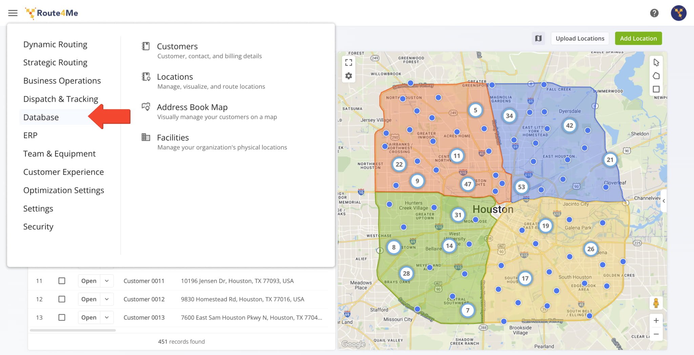Select the polygon drawing tool
Image resolution: width=694 pixels, height=355 pixels.
click(656, 76)
